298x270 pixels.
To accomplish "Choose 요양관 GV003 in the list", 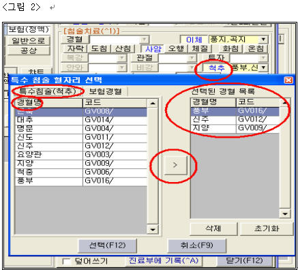I will (81, 155).
